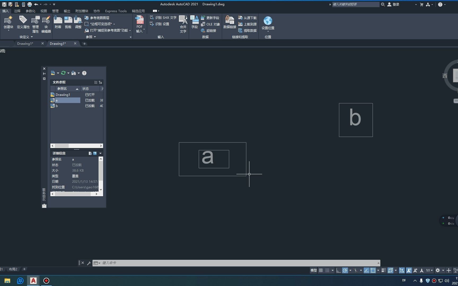This screenshot has width=458, height=286.
Task: Toggle polar tracking in status bar
Action: (345, 270)
